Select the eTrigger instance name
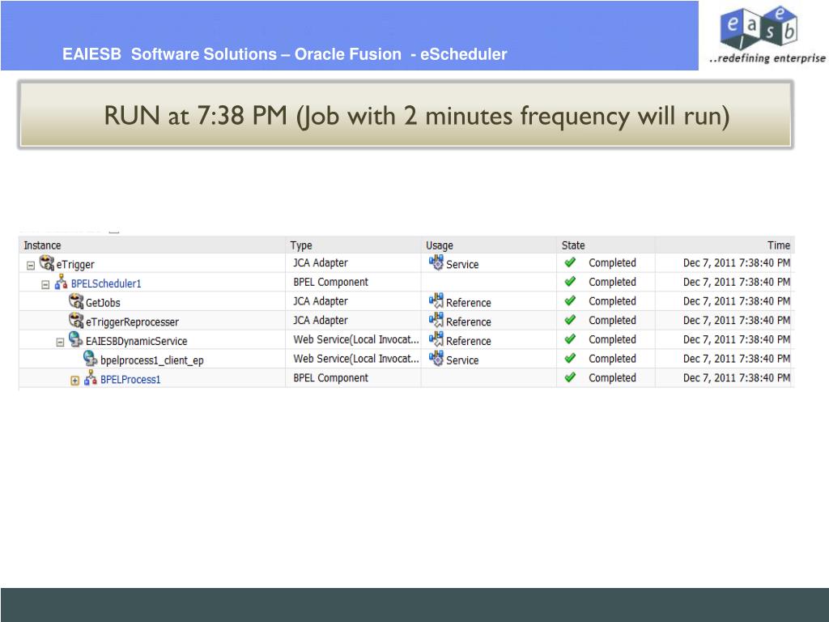 (75, 265)
